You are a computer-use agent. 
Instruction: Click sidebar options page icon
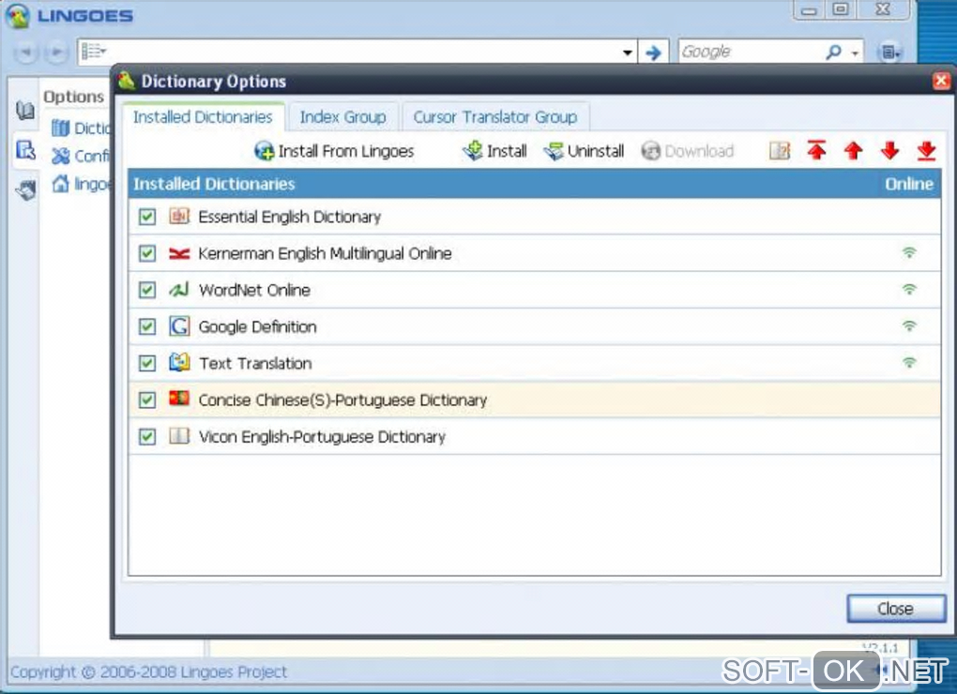tap(25, 149)
